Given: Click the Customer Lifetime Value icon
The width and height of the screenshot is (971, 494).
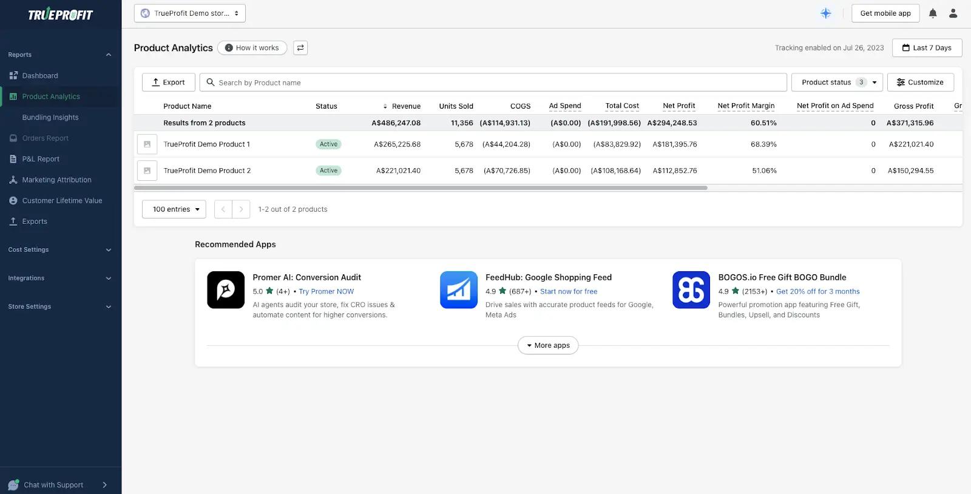Looking at the screenshot, I should point(13,200).
